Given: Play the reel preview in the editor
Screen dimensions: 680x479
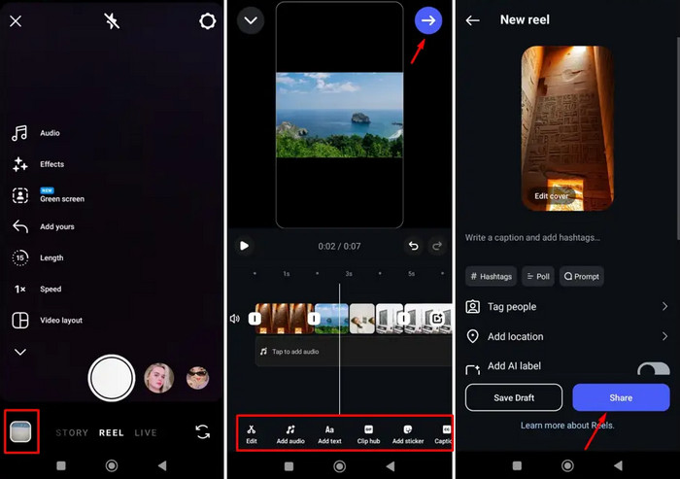Looking at the screenshot, I should 244,246.
